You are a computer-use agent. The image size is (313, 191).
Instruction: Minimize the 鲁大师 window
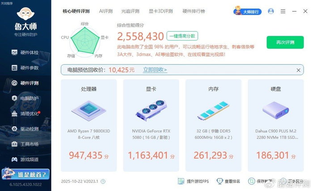point(294,11)
